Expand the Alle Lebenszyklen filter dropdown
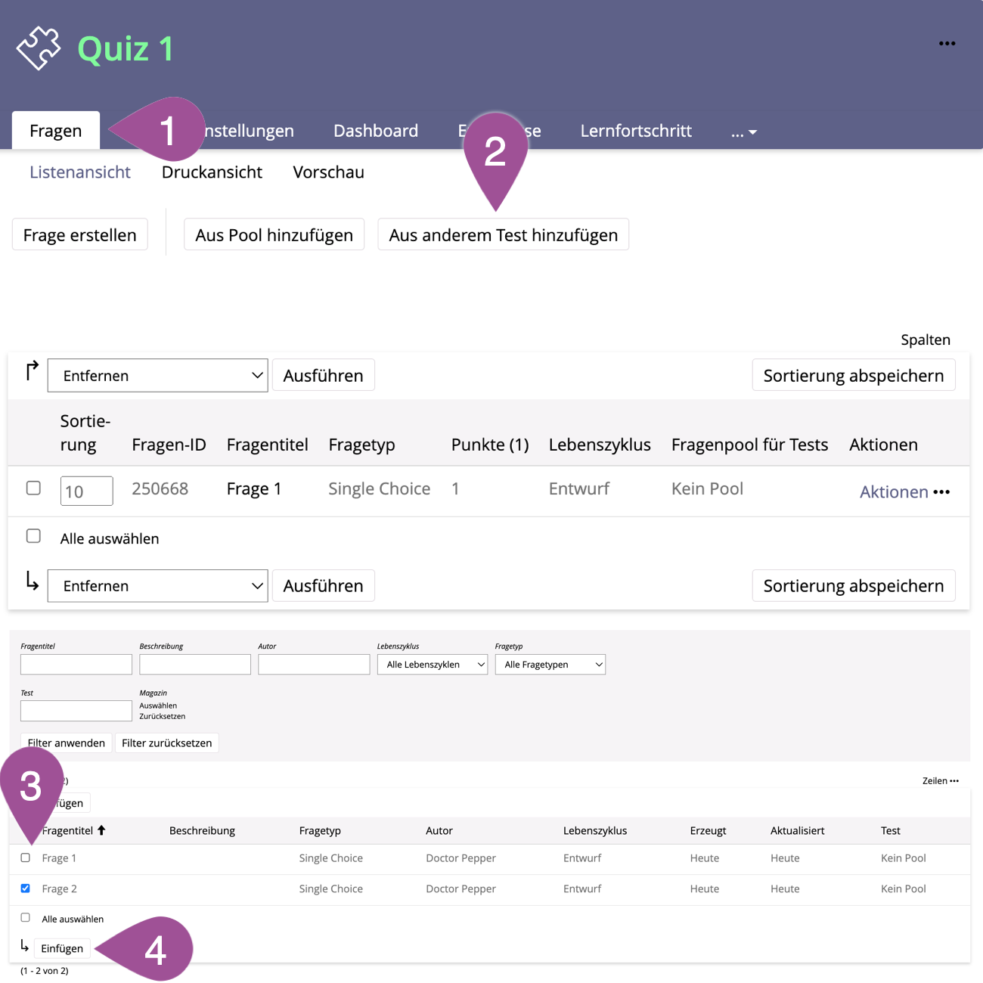The image size is (983, 983). 432,665
